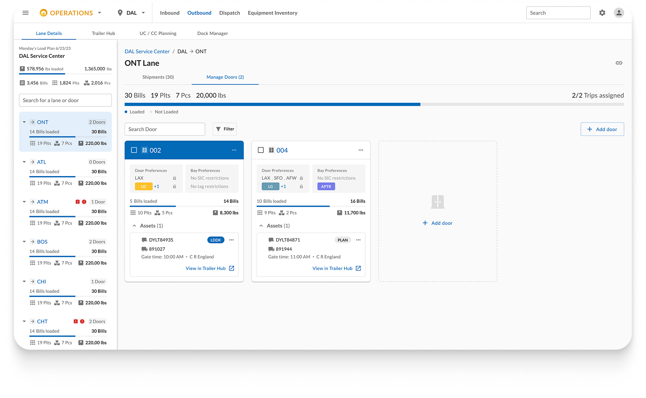Image resolution: width=646 pixels, height=398 pixels.
Task: Click the truck icon beside 891944
Action: coord(271,249)
